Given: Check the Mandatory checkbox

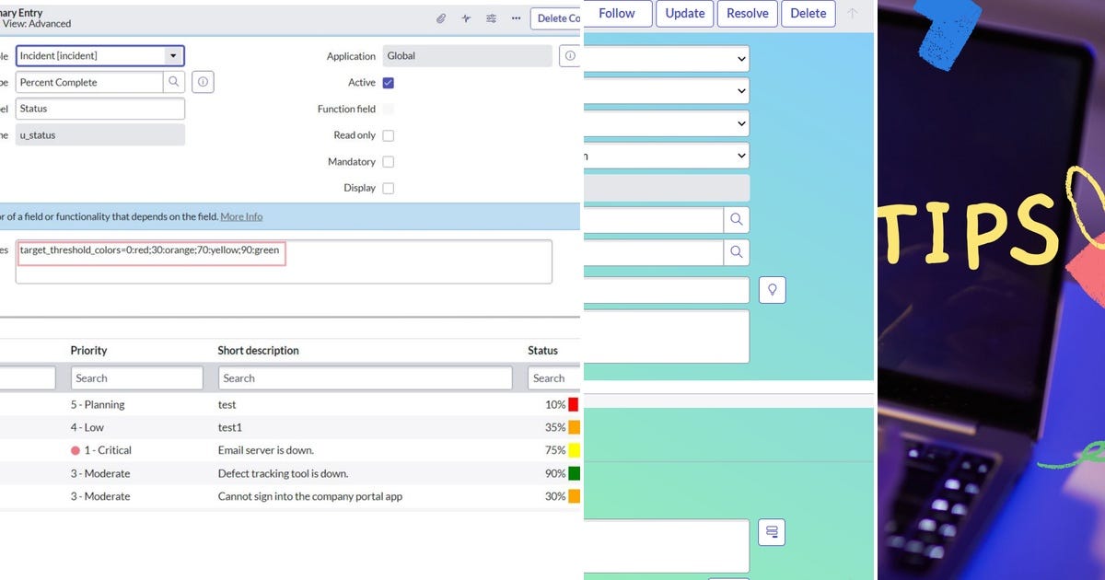Looking at the screenshot, I should (x=388, y=161).
